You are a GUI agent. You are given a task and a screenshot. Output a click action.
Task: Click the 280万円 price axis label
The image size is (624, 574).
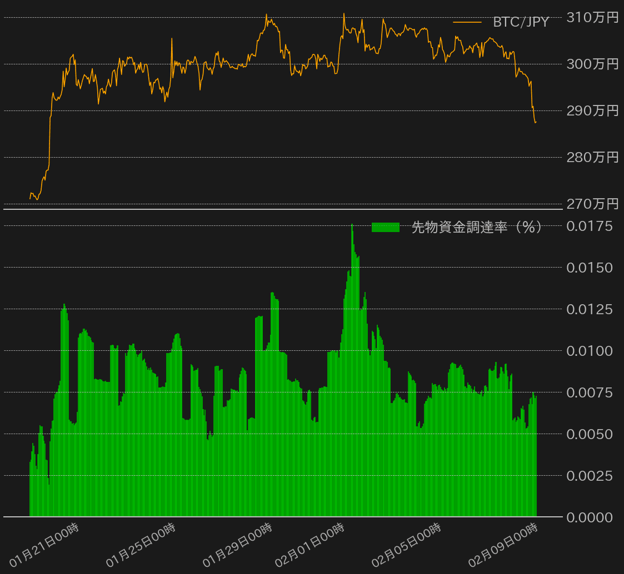[x=592, y=158]
